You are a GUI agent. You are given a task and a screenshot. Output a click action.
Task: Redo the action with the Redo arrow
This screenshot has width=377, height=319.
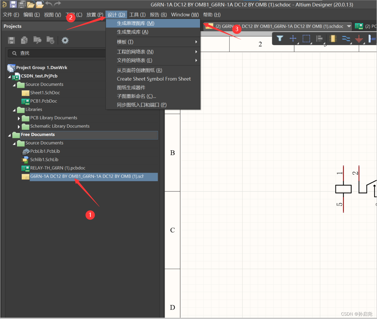click(x=57, y=4)
